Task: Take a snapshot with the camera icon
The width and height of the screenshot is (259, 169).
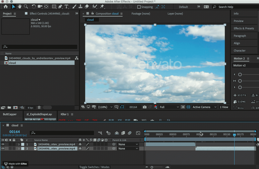Action: click(x=144, y=107)
